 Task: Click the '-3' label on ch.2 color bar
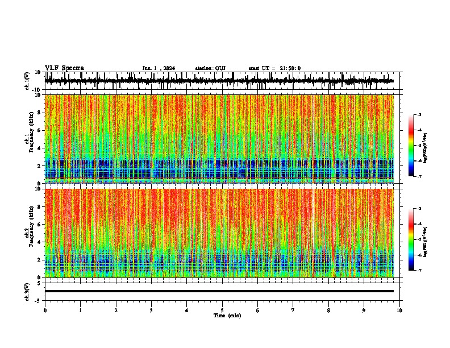[x=419, y=209]
